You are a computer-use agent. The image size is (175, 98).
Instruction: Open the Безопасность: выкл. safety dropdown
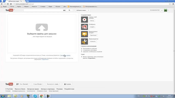(54, 84)
